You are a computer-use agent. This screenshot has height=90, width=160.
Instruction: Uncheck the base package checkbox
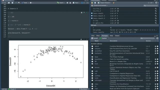tap(92, 57)
